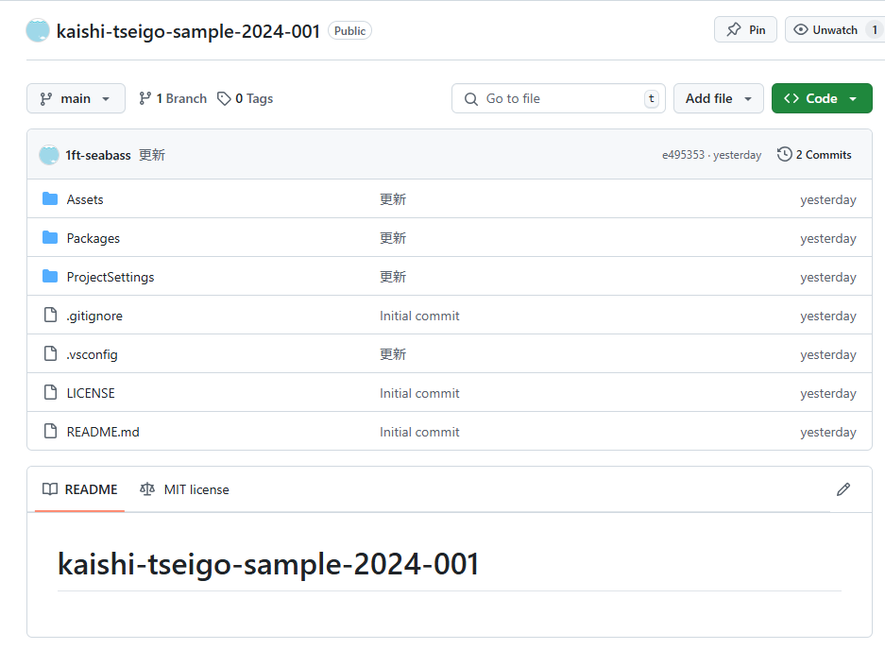Image resolution: width=885 pixels, height=650 pixels.
Task: Pin this repository
Action: pos(745,30)
